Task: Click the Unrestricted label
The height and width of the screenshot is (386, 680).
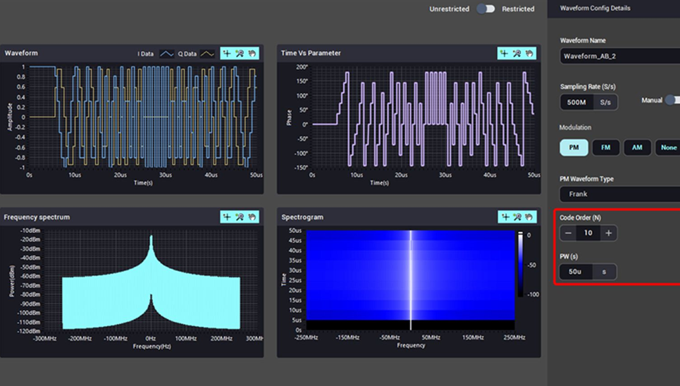Action: [449, 9]
